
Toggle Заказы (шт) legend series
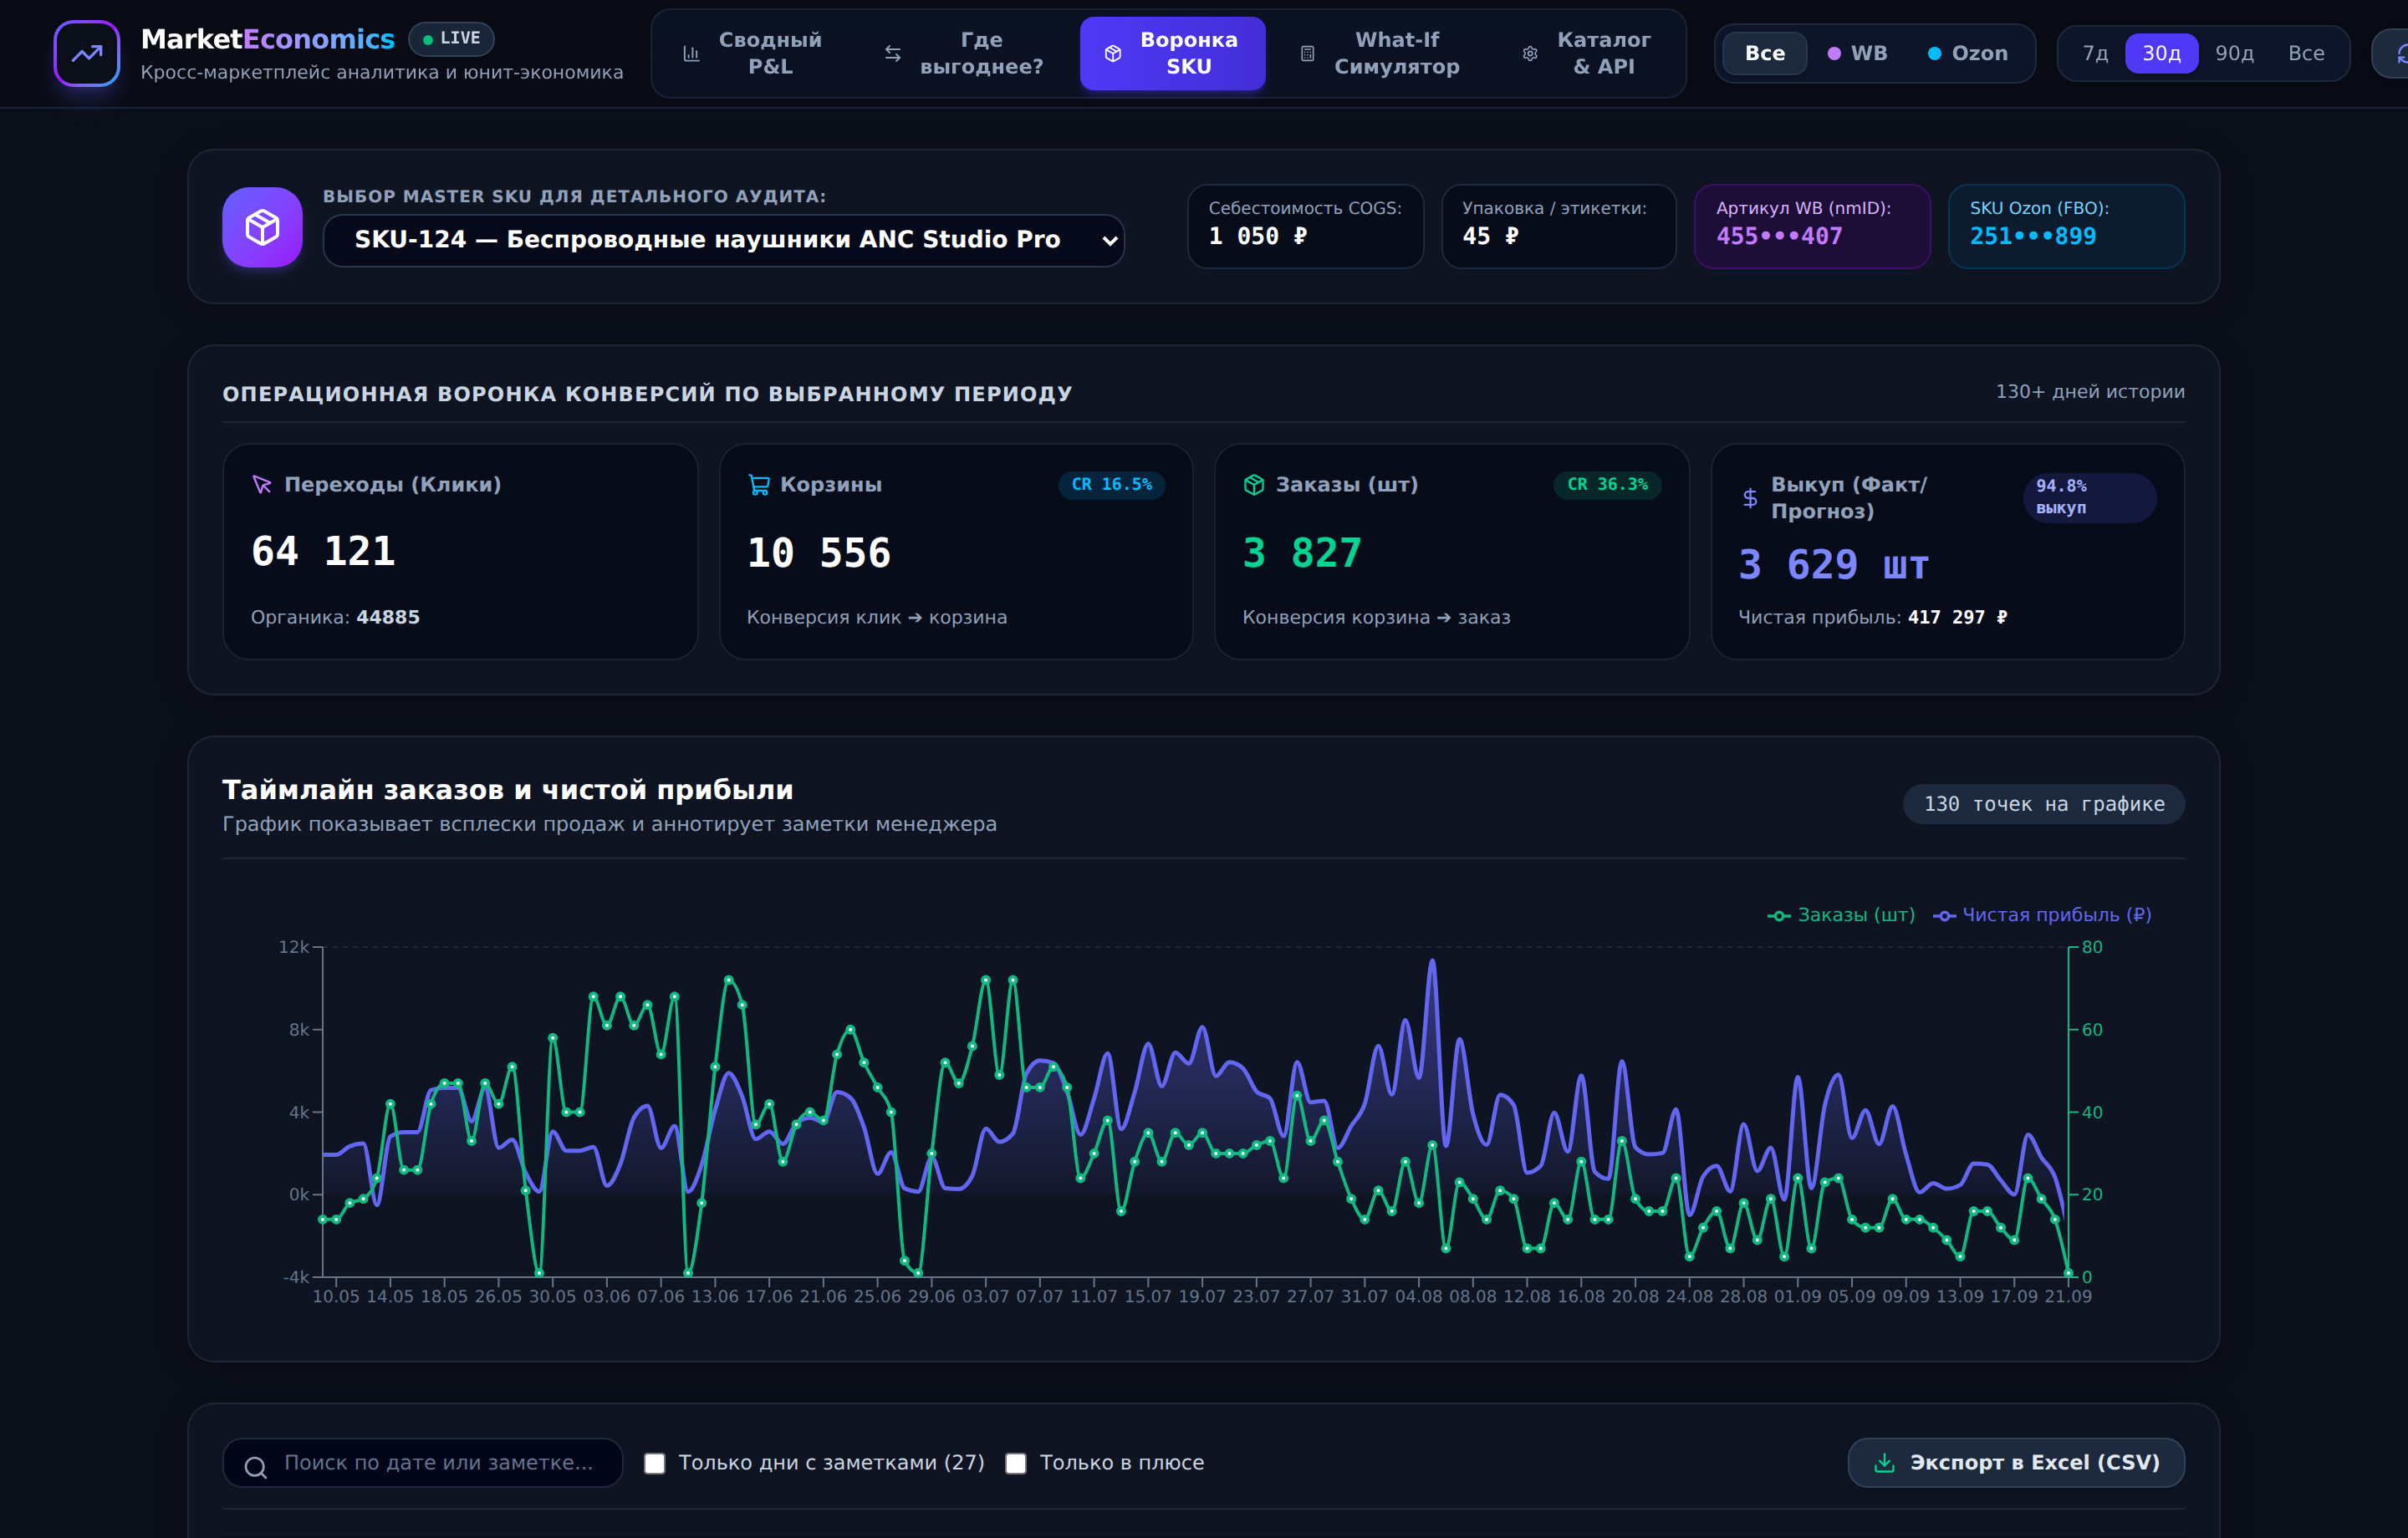pos(1841,915)
